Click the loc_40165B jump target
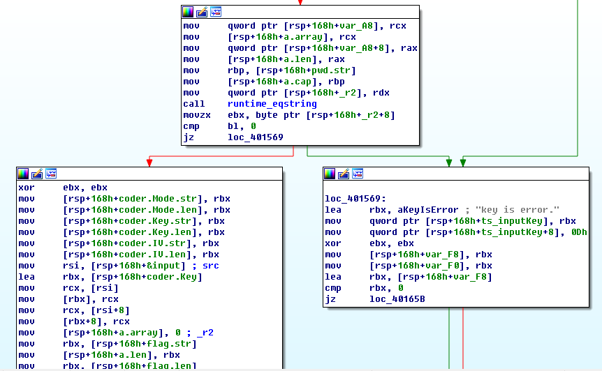The height and width of the screenshot is (371, 602). 397,299
